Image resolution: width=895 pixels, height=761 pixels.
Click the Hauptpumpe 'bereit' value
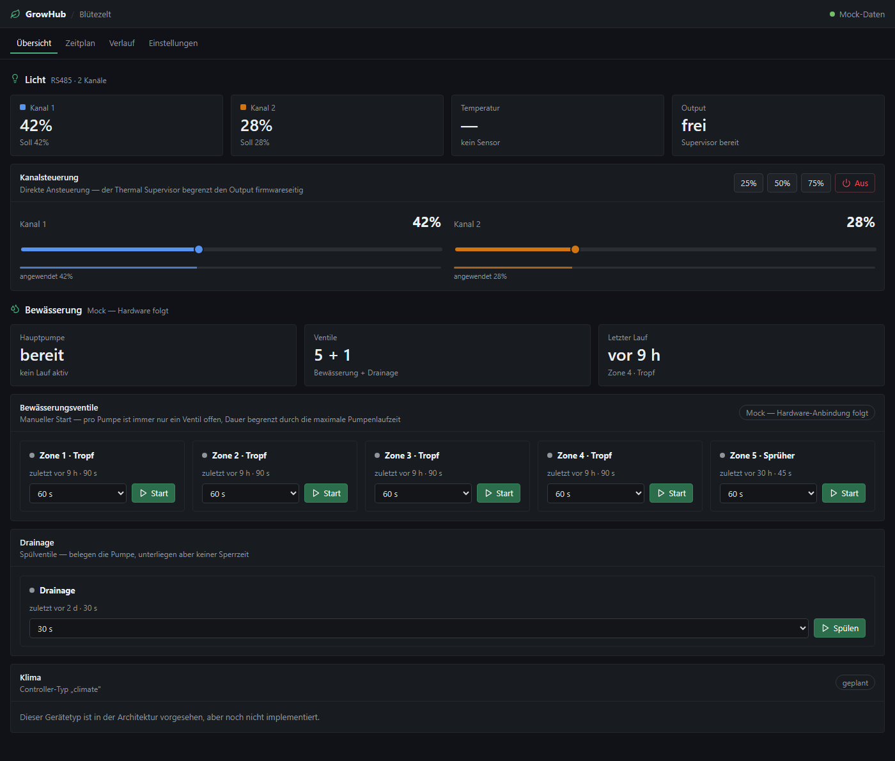[42, 355]
